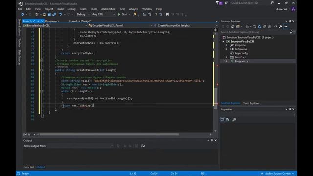Click the Sync with Active Document icon

[254, 27]
